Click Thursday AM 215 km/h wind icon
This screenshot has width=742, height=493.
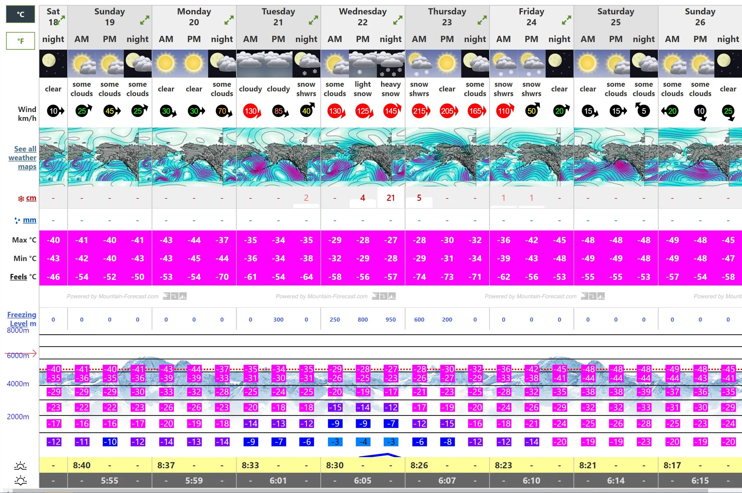point(421,111)
